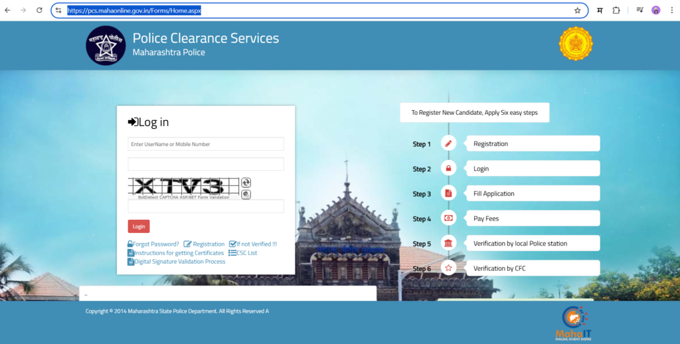Focus the UserName or Mobile Number field
680x344 pixels.
(x=206, y=144)
